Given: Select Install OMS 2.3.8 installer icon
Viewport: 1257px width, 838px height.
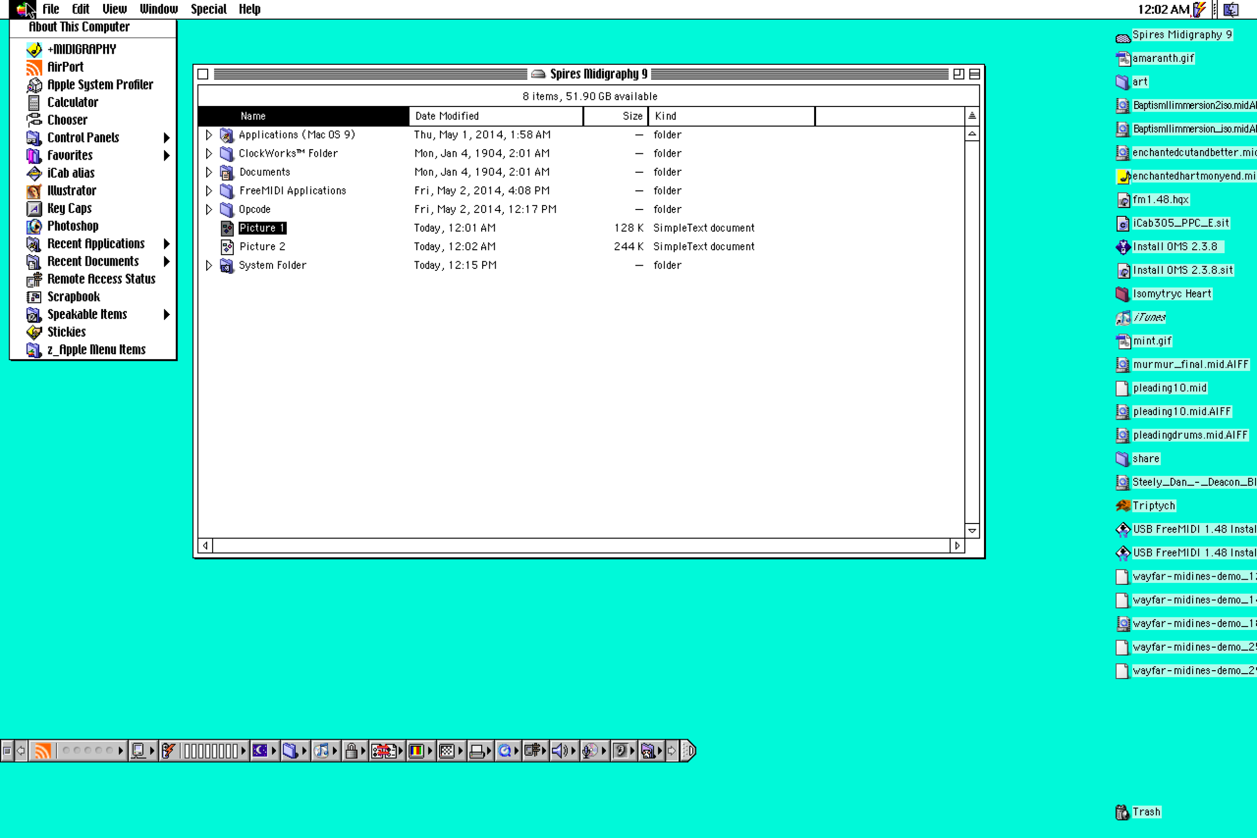Looking at the screenshot, I should [x=1123, y=246].
